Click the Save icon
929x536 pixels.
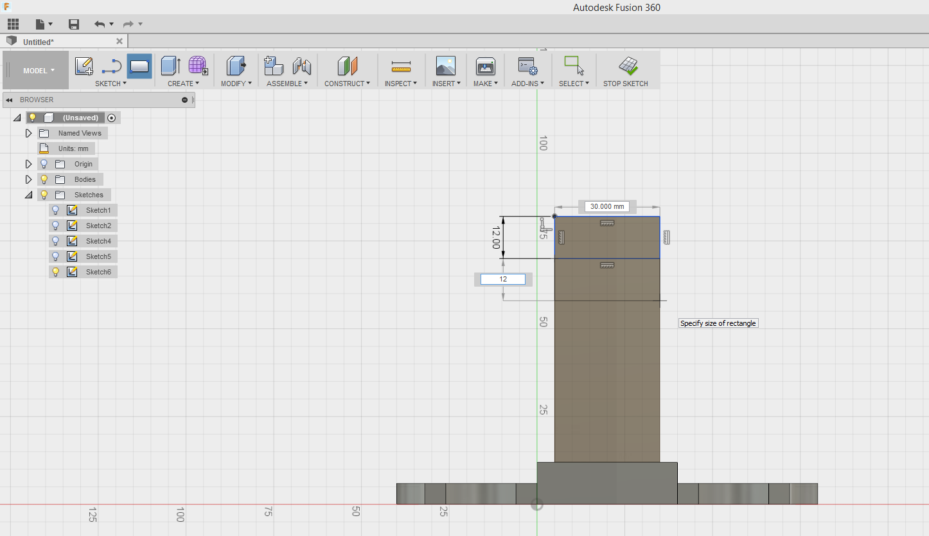[x=74, y=24]
